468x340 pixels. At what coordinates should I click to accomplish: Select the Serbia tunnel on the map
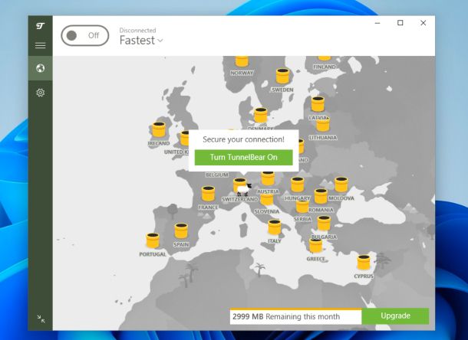click(x=302, y=207)
